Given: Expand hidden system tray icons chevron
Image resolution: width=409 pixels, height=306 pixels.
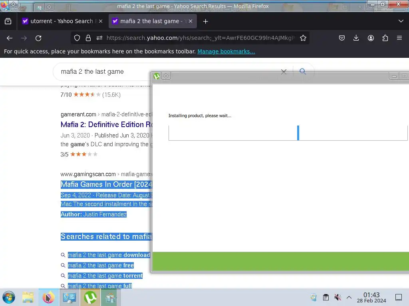Looking at the screenshot, I should [349, 297].
